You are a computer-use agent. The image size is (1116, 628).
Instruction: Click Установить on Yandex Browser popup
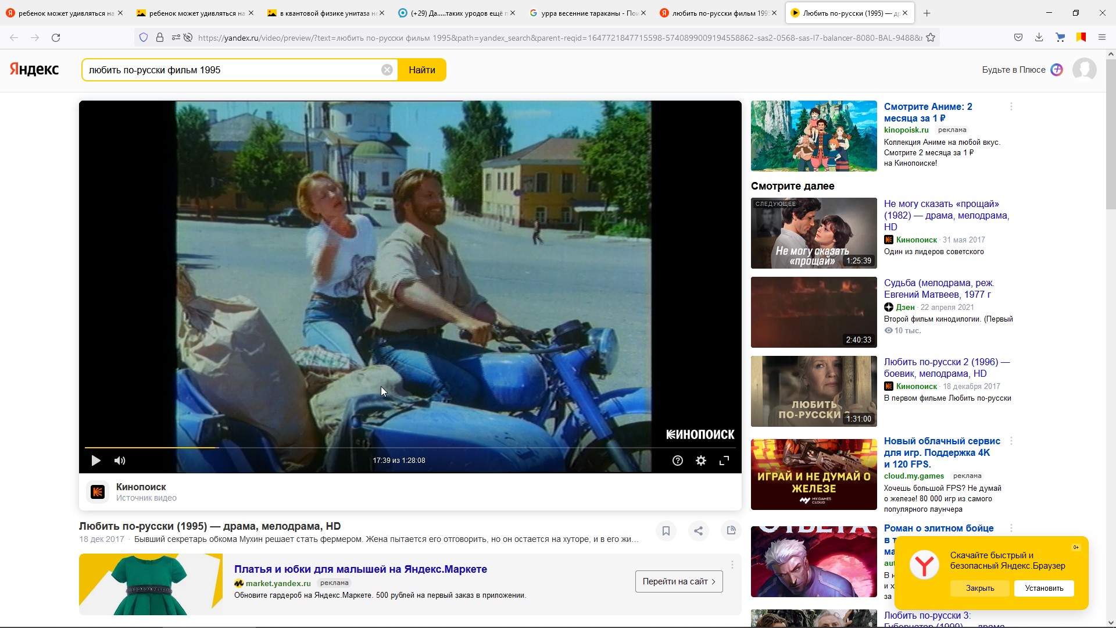click(1044, 588)
